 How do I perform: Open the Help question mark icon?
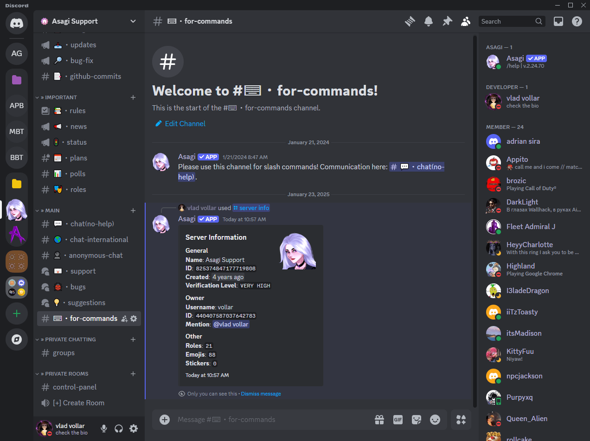click(577, 21)
